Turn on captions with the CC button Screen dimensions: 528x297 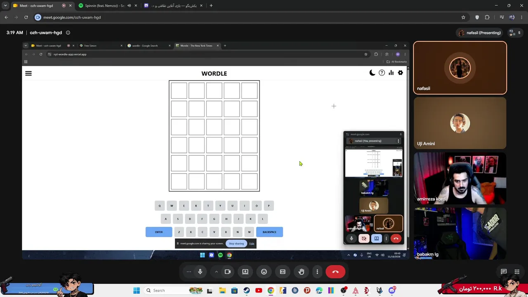pyautogui.click(x=283, y=272)
